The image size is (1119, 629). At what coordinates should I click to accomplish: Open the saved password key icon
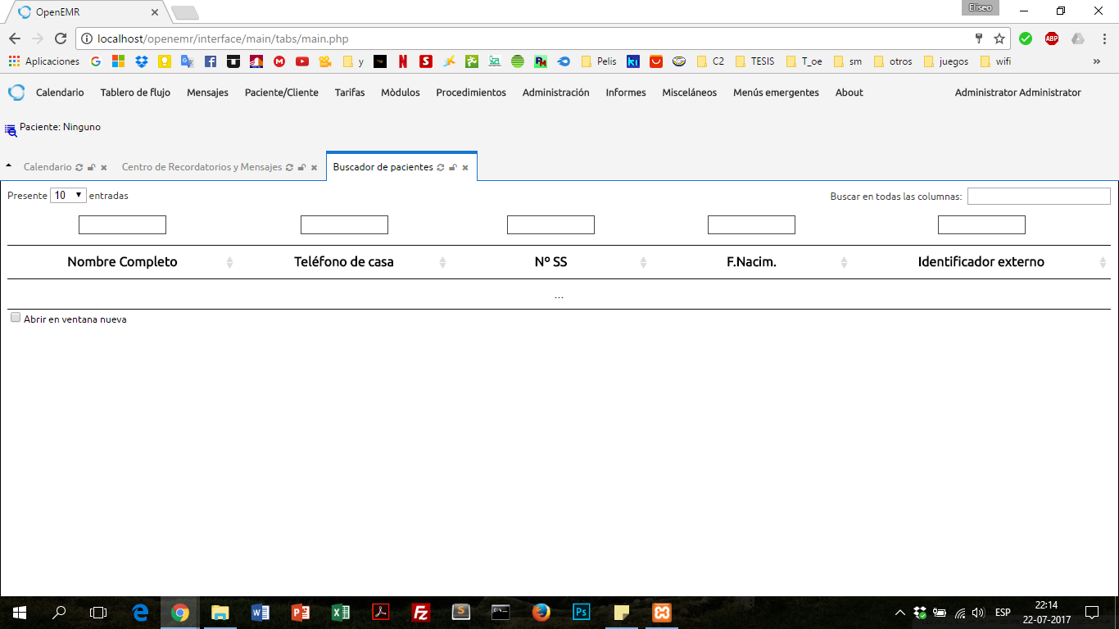click(x=978, y=38)
